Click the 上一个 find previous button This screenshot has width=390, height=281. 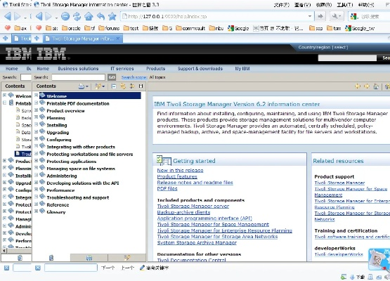click(x=127, y=268)
